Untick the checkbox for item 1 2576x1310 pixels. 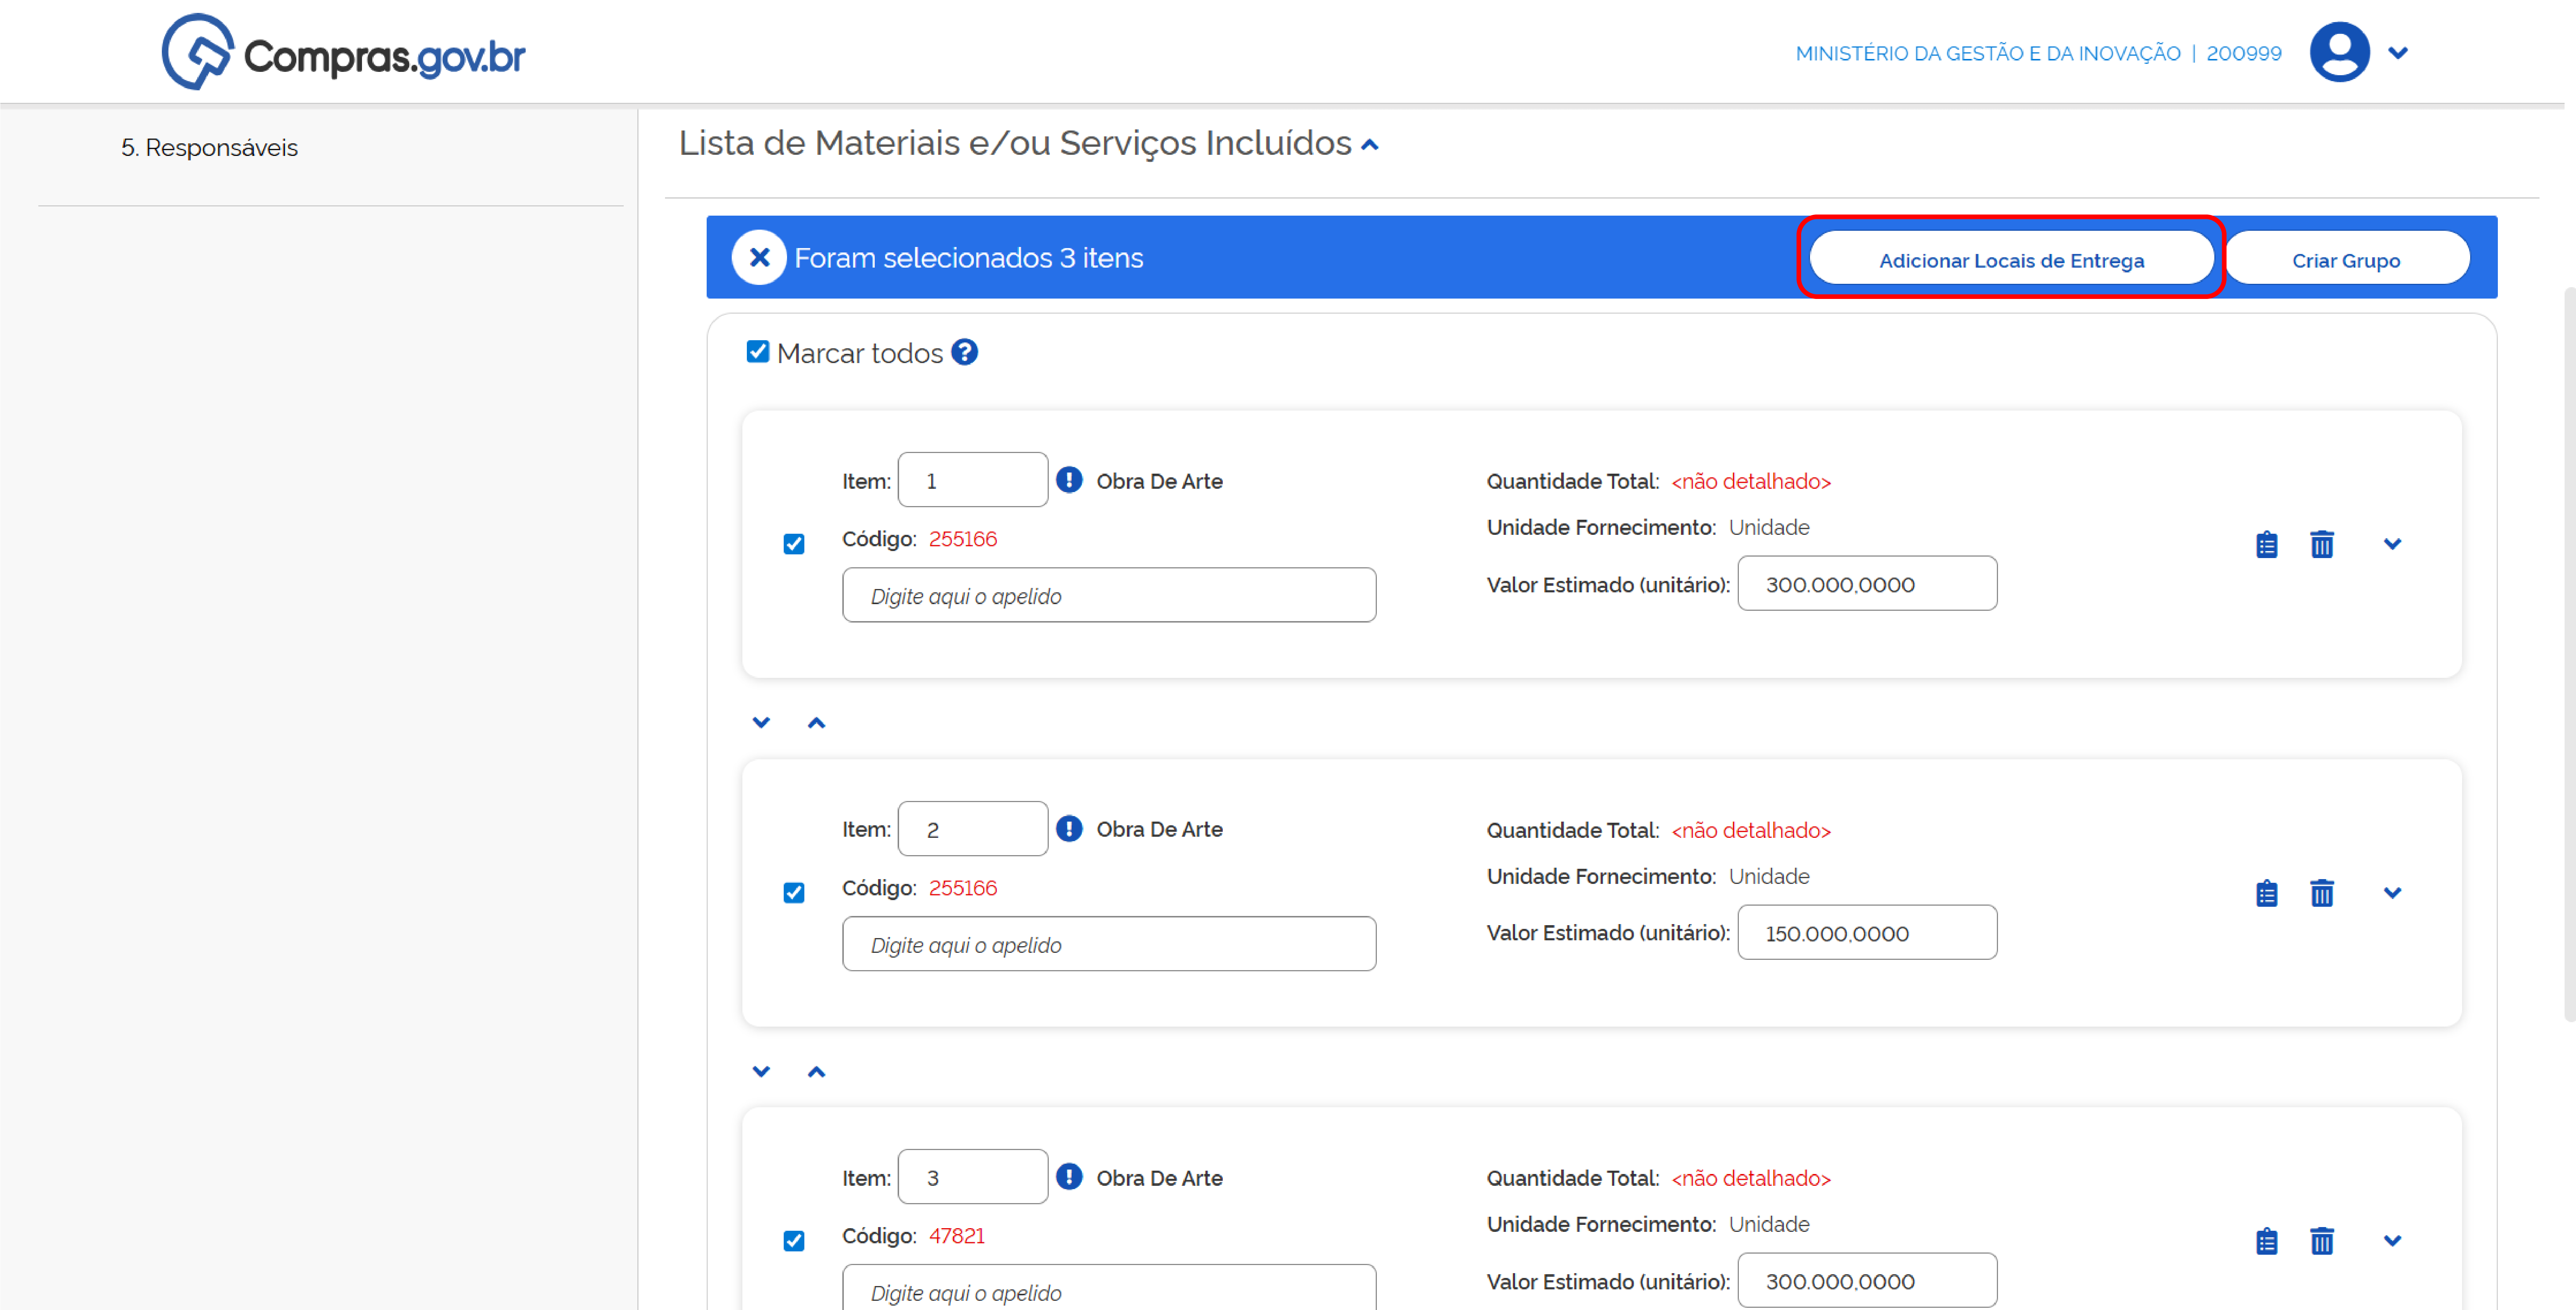pyautogui.click(x=794, y=544)
